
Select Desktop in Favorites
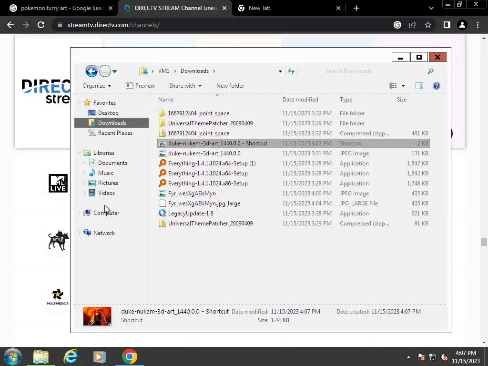tap(108, 112)
